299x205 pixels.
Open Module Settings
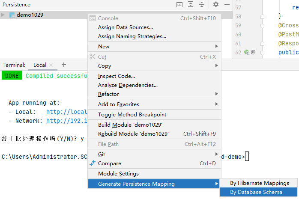(154, 174)
